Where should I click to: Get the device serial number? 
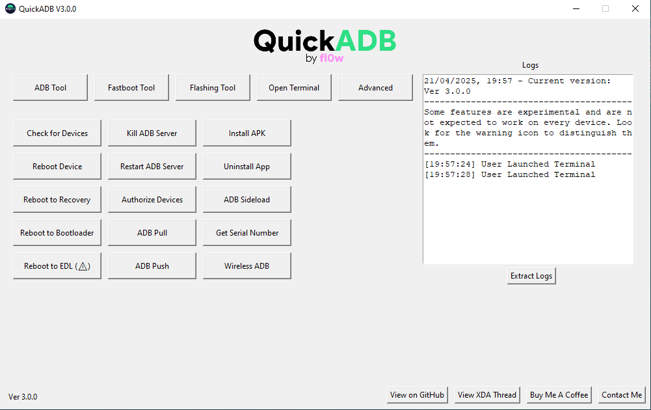click(246, 232)
